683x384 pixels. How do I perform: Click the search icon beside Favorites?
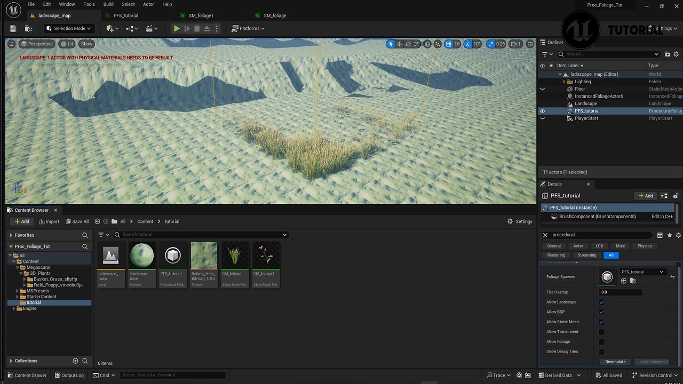click(x=85, y=235)
